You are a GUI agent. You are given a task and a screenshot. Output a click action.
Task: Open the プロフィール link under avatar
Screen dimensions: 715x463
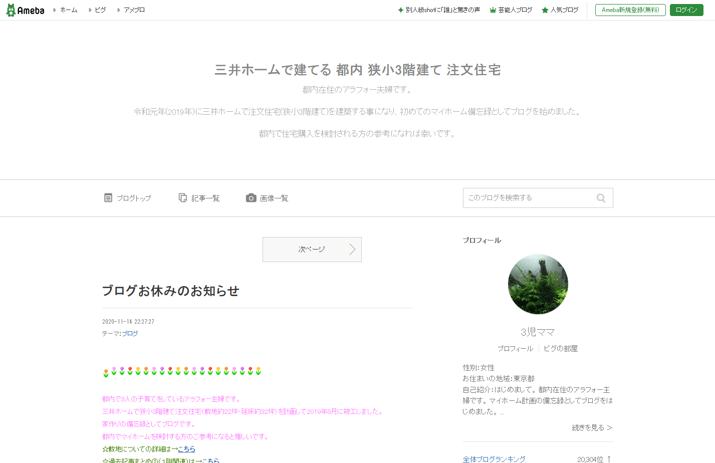coord(515,349)
